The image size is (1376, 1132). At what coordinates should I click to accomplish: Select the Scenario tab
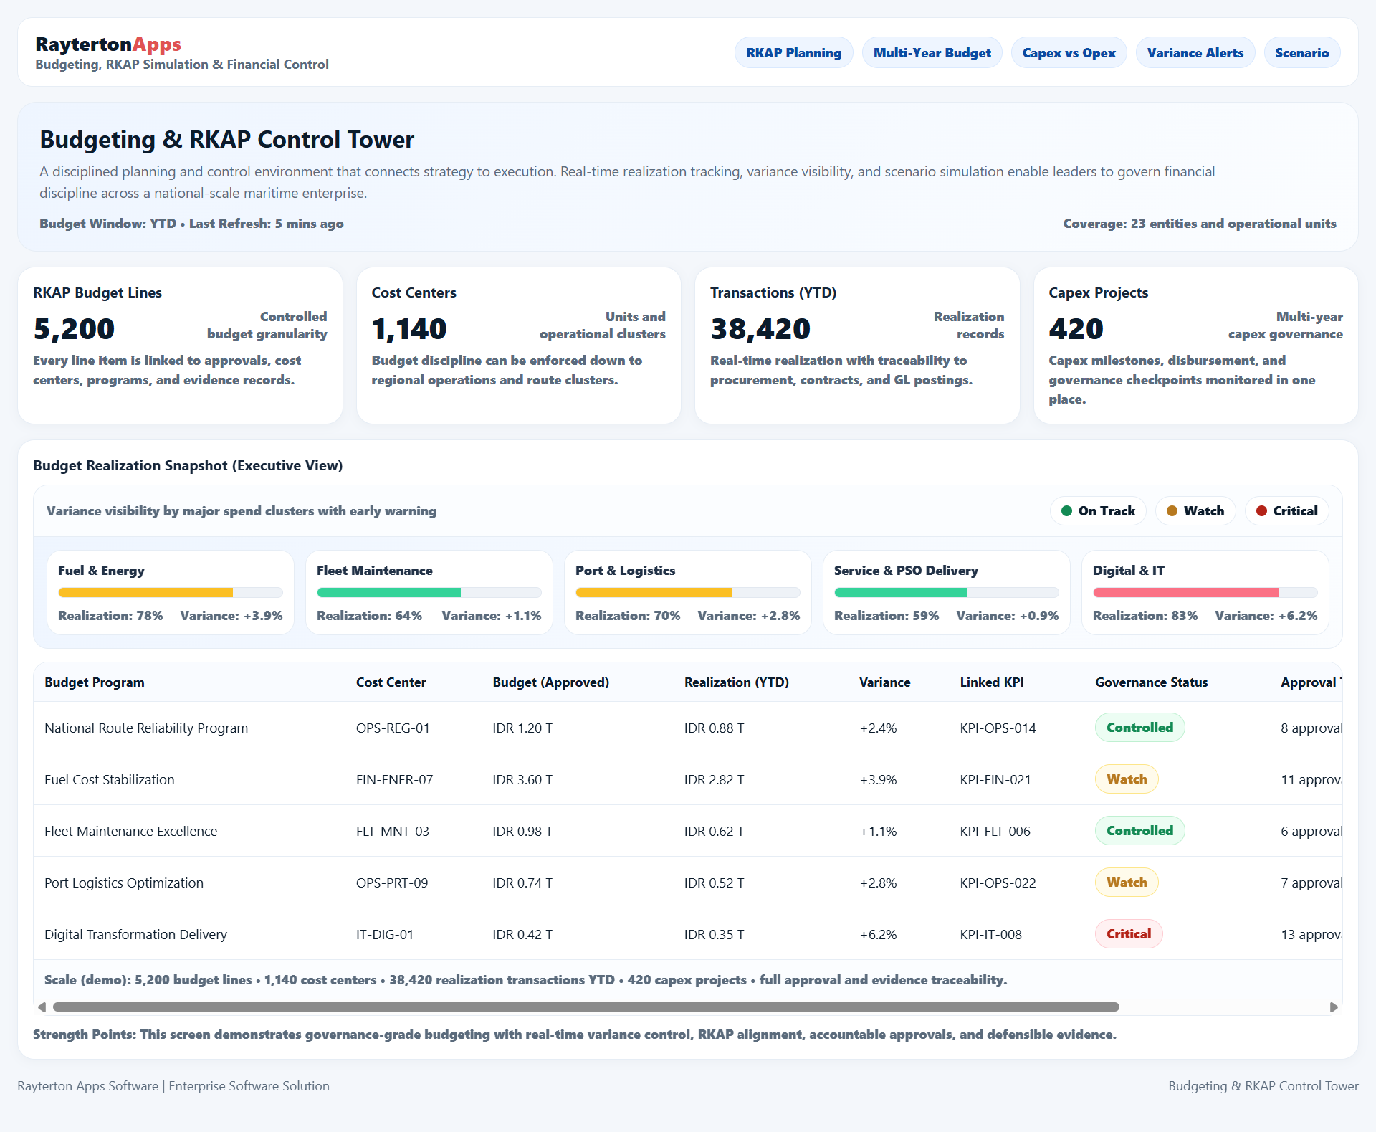coord(1301,53)
